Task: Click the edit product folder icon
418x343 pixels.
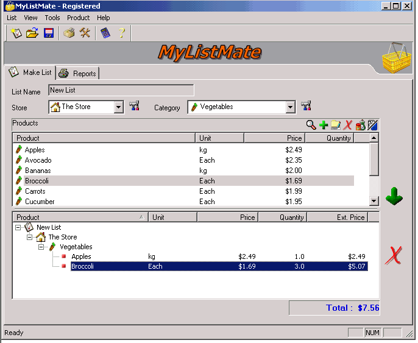Action: click(336, 125)
